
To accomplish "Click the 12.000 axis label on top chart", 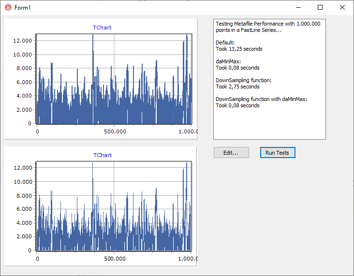I will pyautogui.click(x=22, y=41).
